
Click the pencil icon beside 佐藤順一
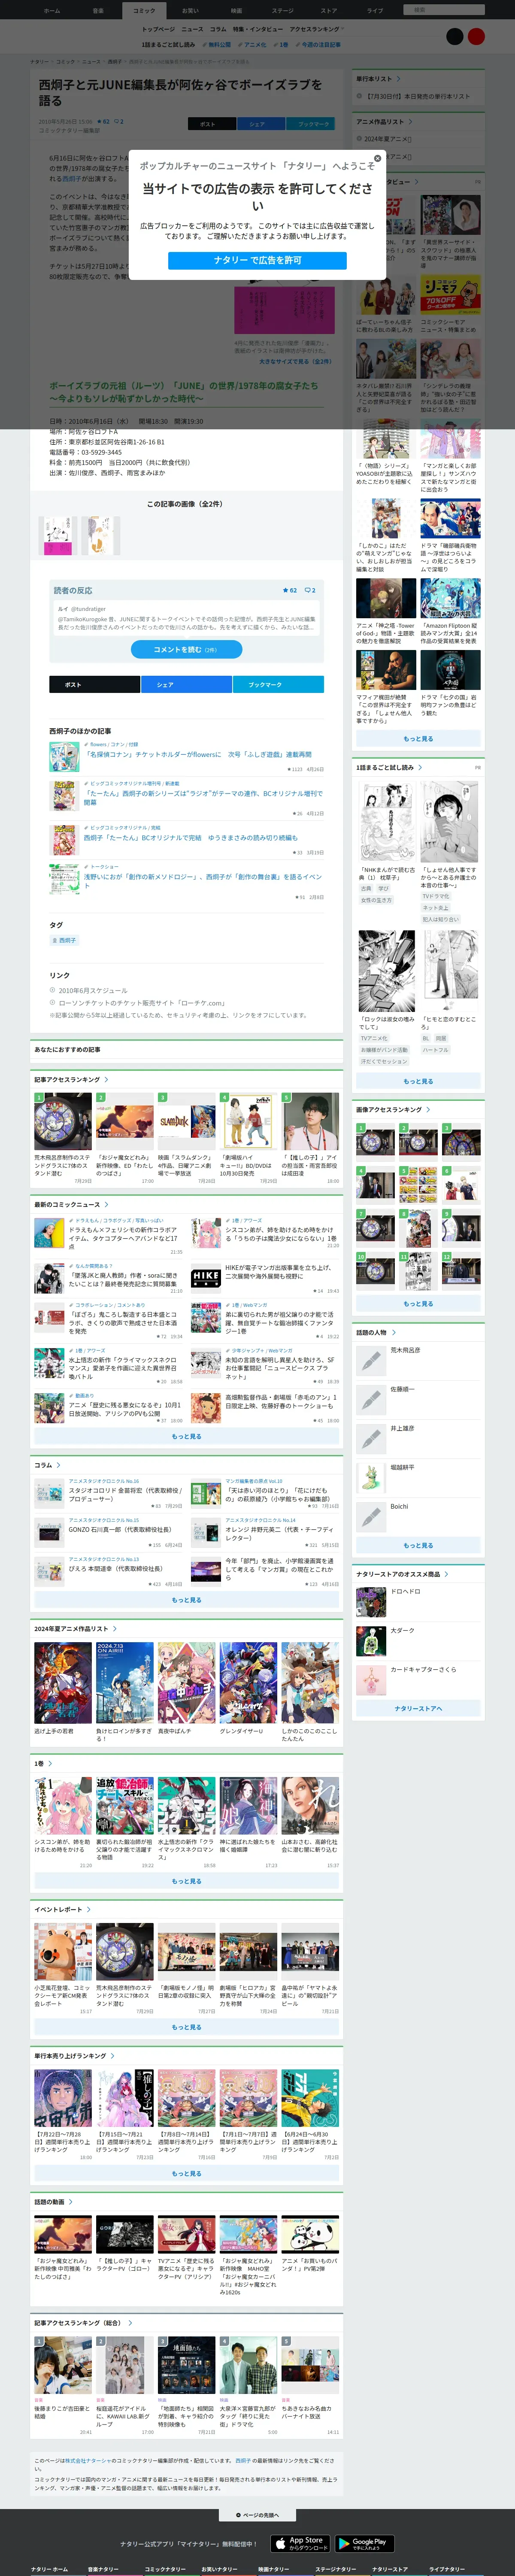371,1399
